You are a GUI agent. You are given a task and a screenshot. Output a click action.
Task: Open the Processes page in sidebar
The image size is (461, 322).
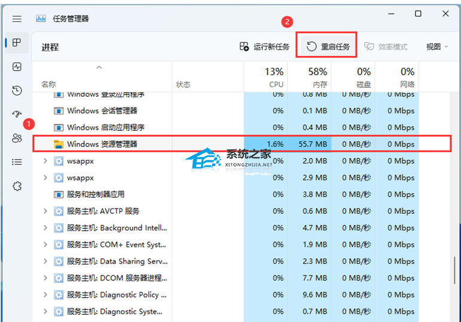17,42
